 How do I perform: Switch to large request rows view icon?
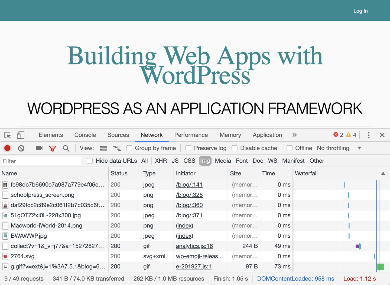click(103, 148)
